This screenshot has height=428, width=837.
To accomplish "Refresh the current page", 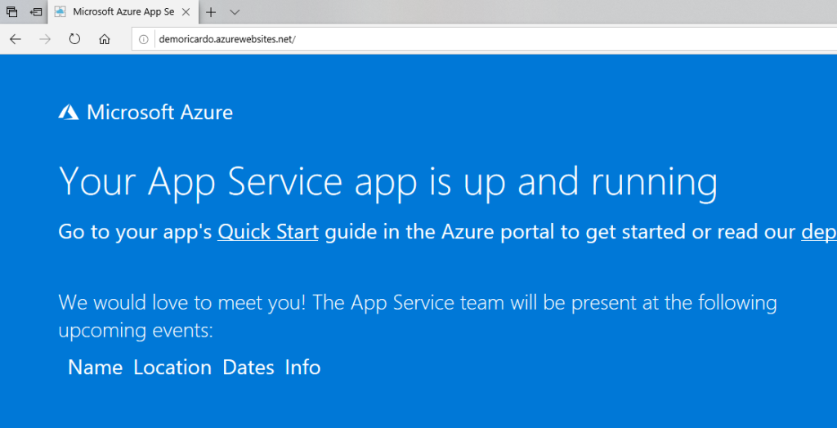I will coord(74,39).
